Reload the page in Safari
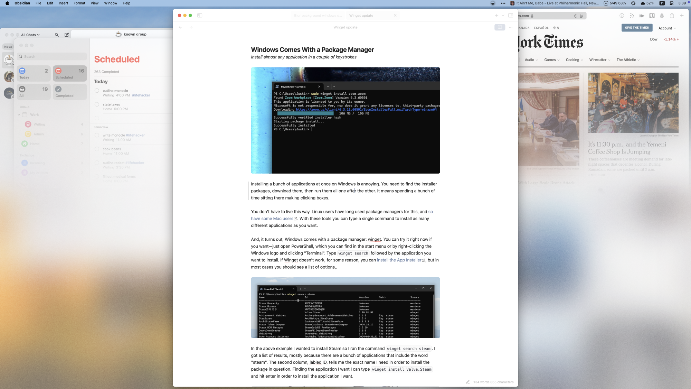Screen dimensions: 691x389 click(x=575, y=16)
